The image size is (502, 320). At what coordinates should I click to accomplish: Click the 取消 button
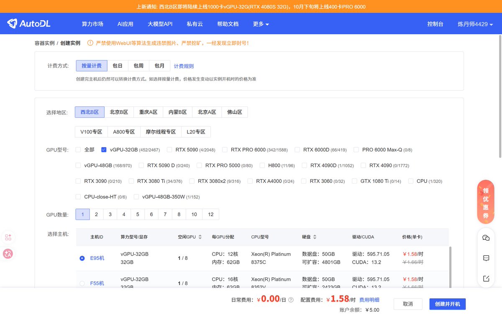(x=408, y=304)
